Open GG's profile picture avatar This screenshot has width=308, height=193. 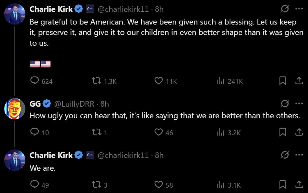[x=15, y=109]
